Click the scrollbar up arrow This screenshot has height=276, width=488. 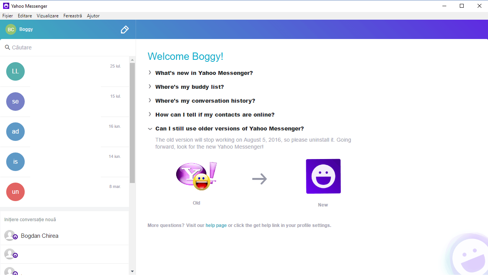tap(132, 60)
